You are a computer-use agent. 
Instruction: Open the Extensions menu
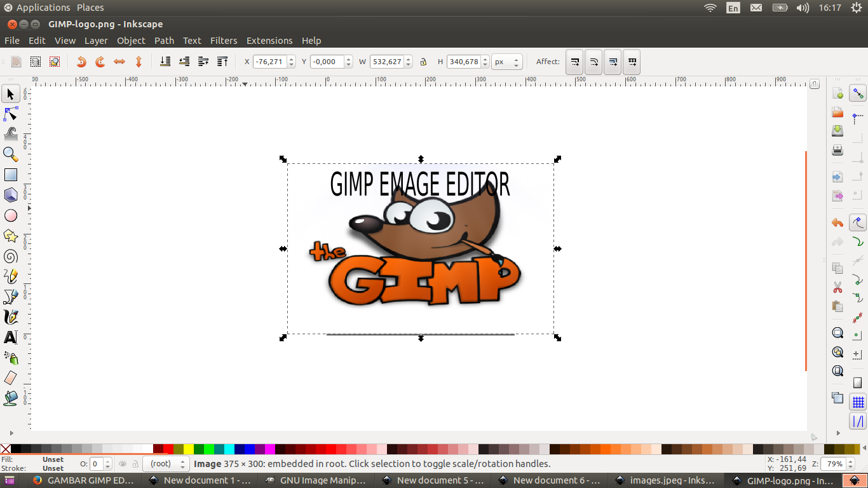pyautogui.click(x=269, y=40)
